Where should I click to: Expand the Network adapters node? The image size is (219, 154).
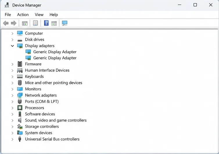(x=12, y=95)
